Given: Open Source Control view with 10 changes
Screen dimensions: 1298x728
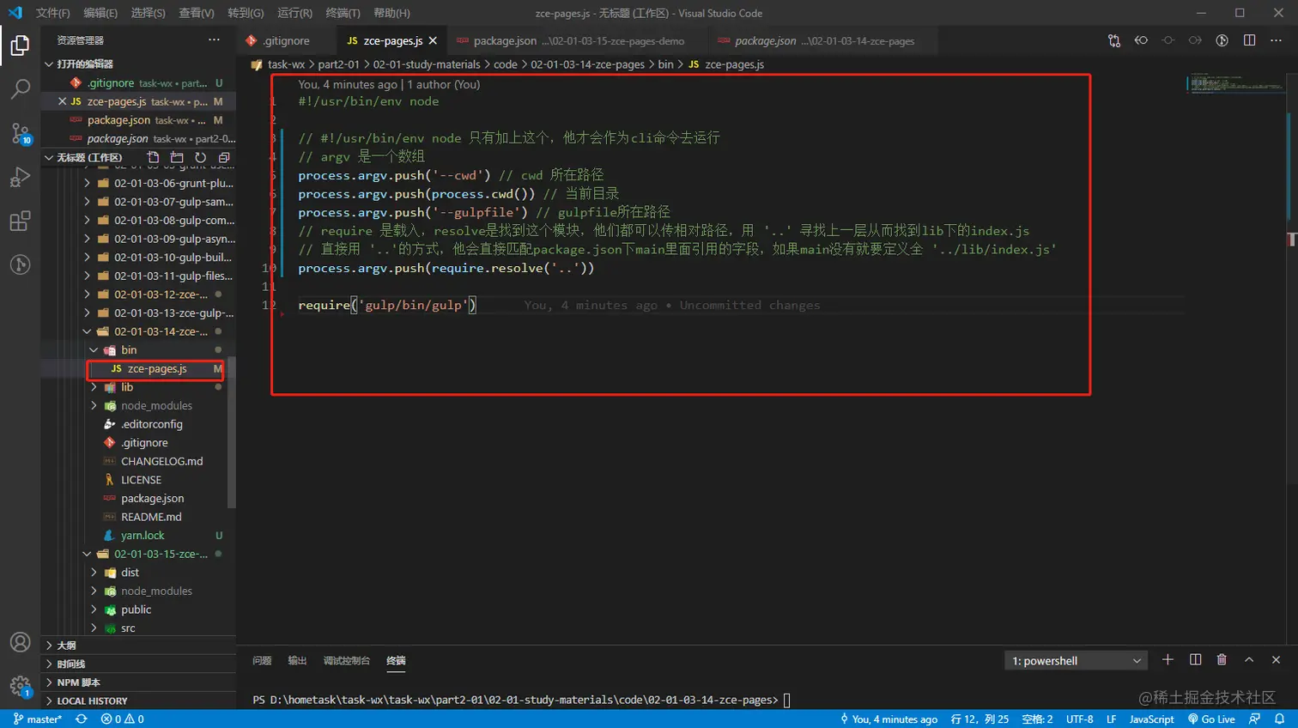Looking at the screenshot, I should pos(20,133).
